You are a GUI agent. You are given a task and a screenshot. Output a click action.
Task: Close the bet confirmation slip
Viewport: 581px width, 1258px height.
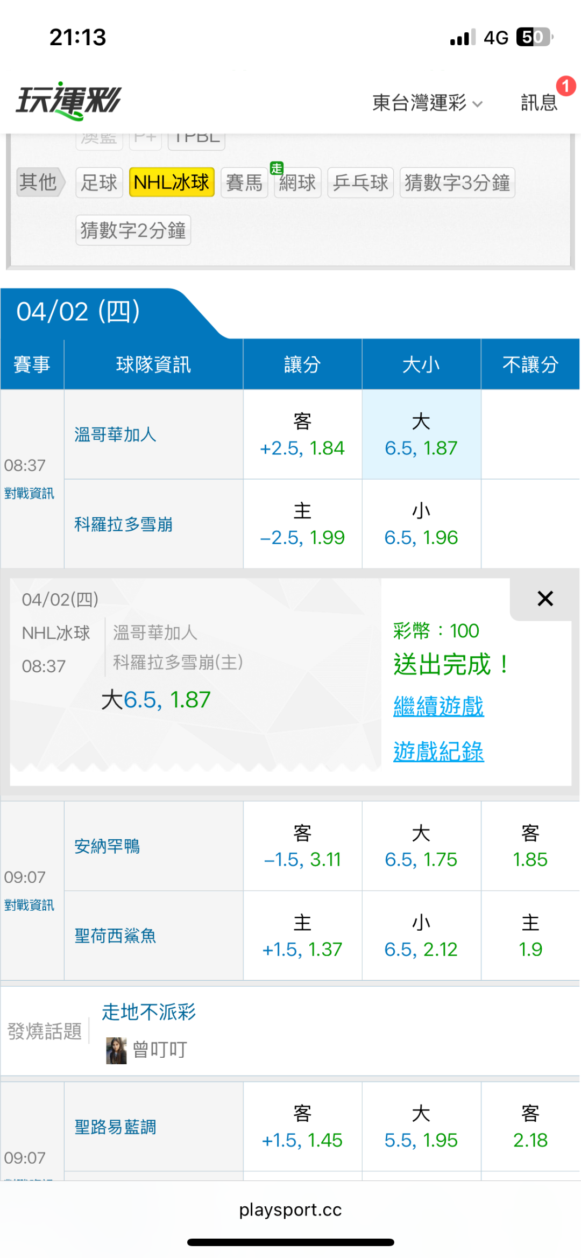pos(545,599)
